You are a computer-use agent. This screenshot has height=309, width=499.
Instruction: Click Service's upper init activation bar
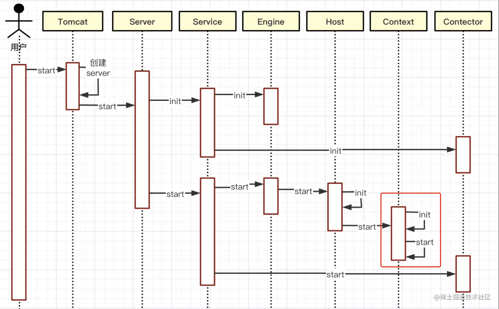coord(207,123)
